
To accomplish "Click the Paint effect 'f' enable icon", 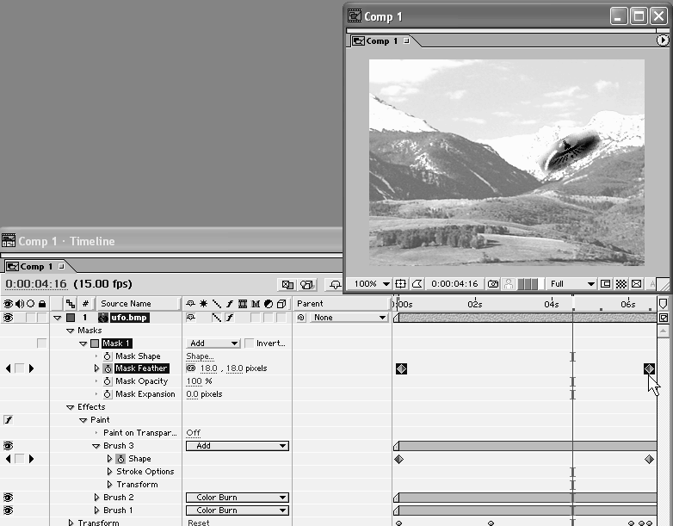I will click(x=8, y=420).
